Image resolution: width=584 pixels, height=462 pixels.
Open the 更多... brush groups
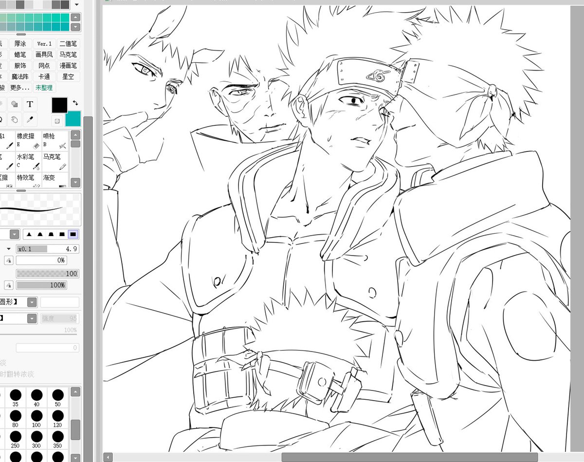[x=20, y=88]
